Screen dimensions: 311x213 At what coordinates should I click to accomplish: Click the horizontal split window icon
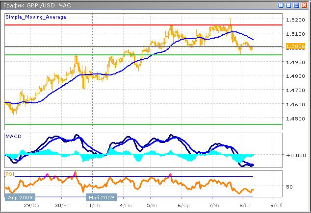coord(289,5)
